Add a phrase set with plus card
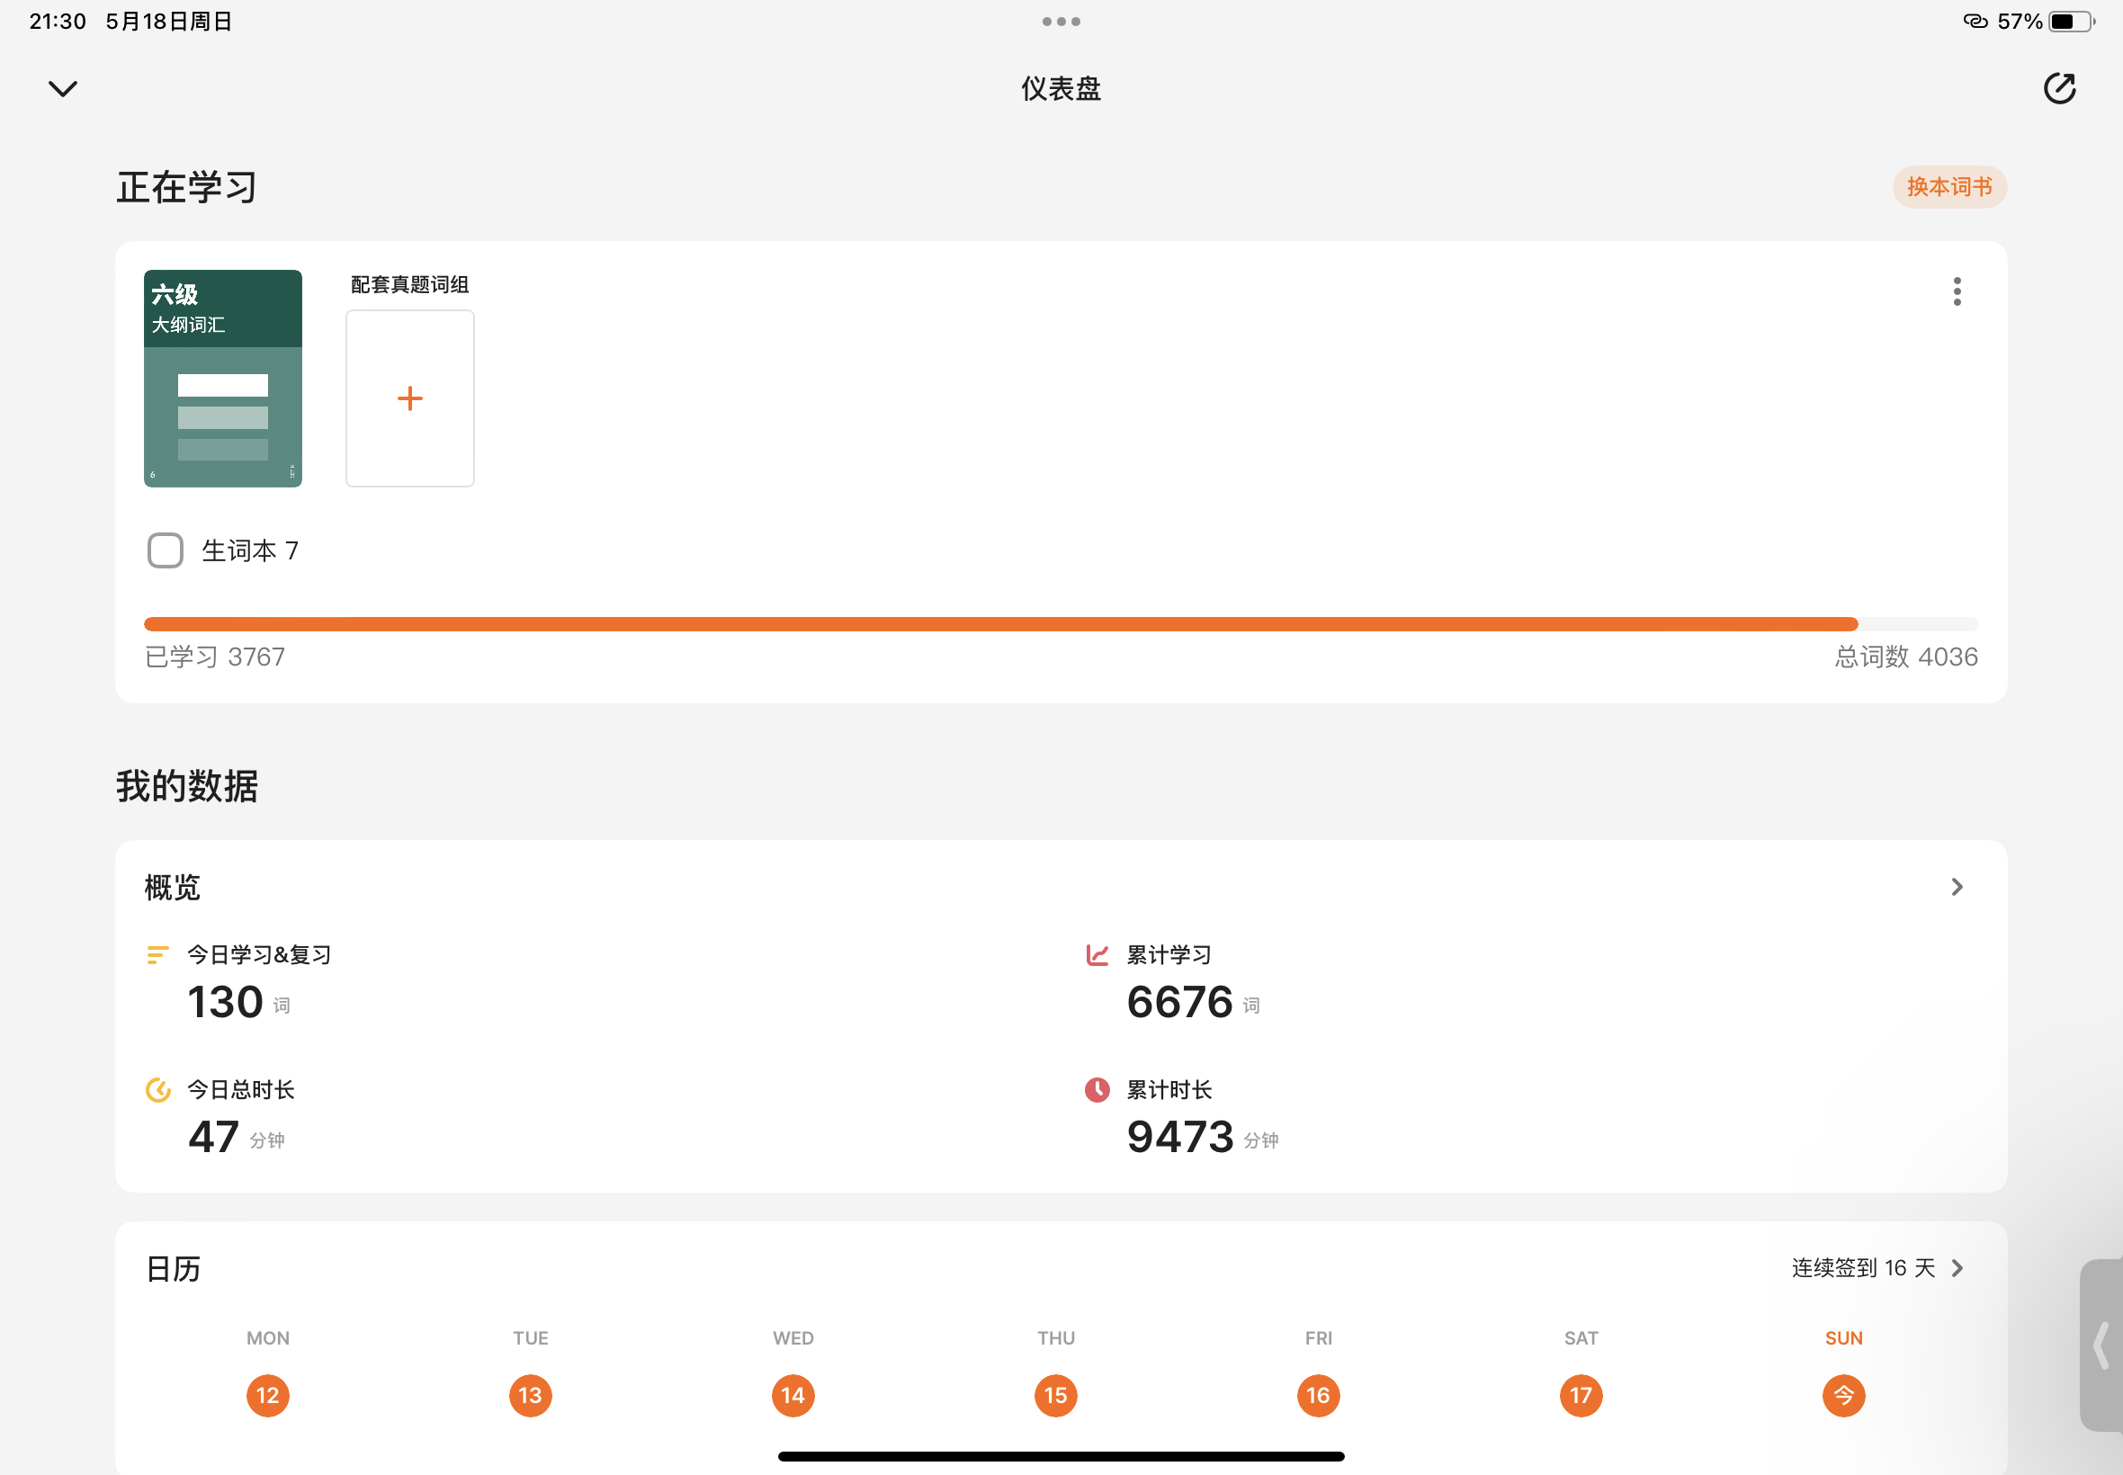The image size is (2123, 1475). [x=409, y=398]
